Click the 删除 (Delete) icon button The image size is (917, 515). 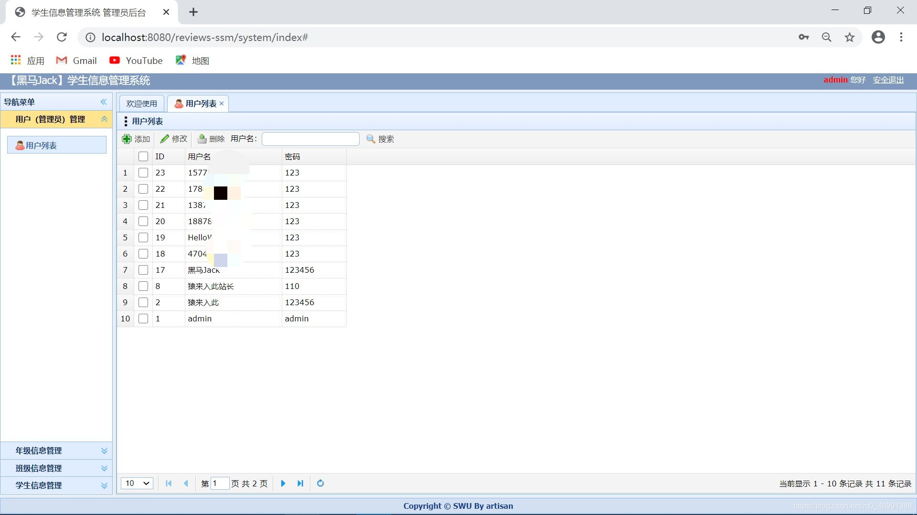(203, 138)
